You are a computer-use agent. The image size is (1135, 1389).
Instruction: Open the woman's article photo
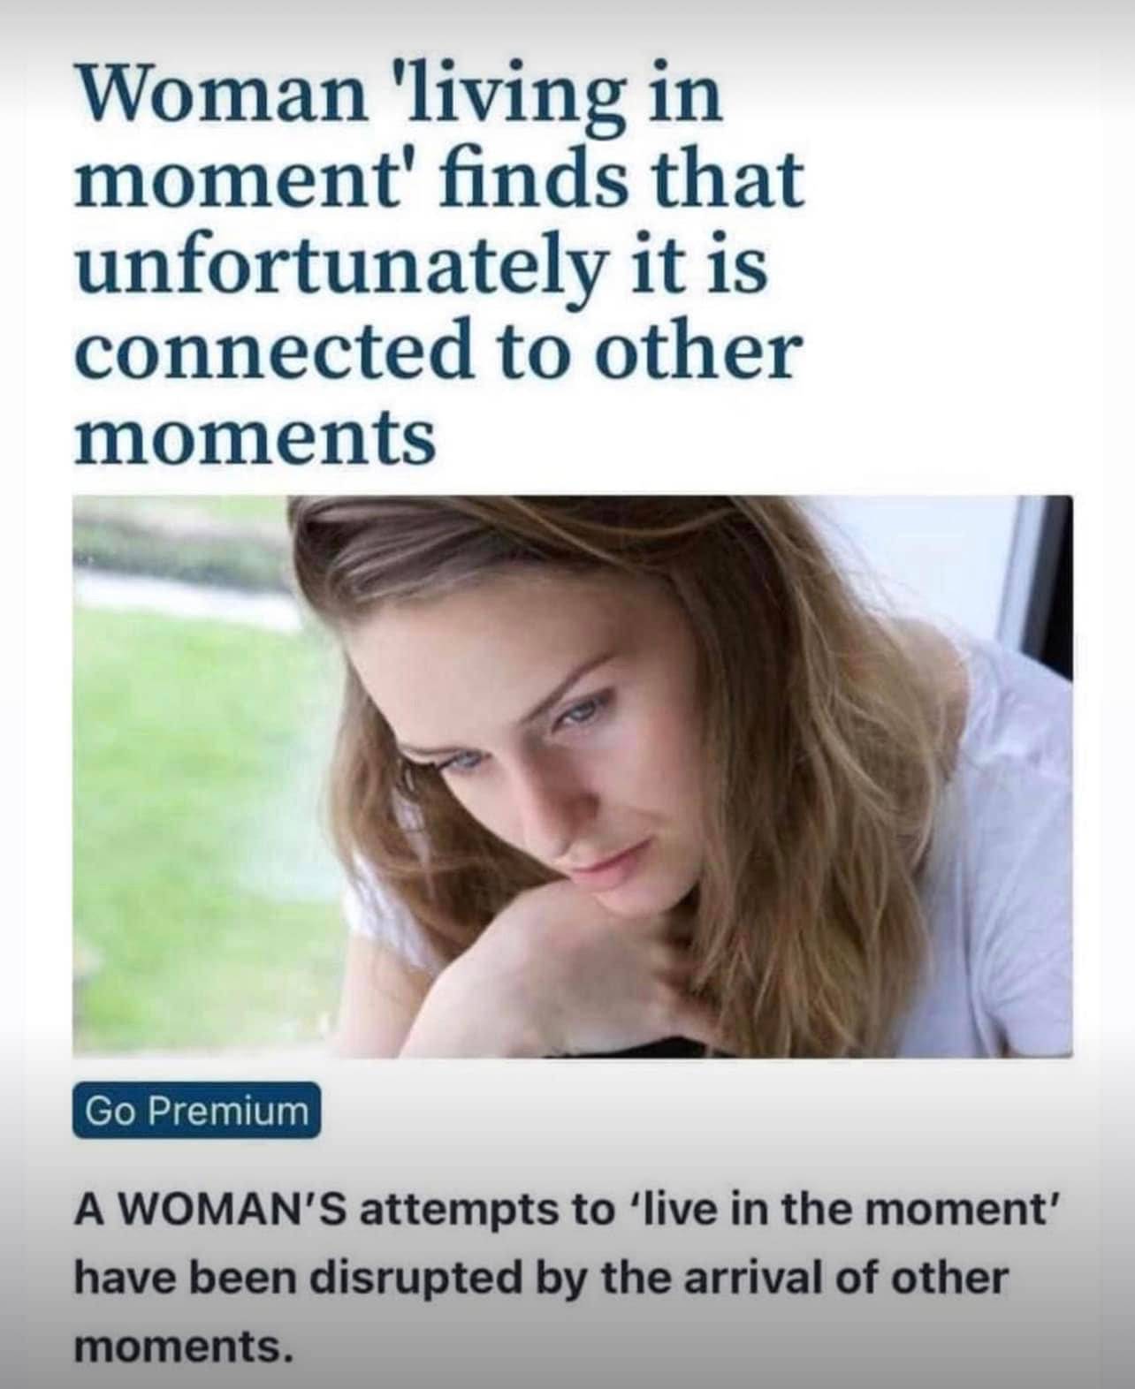pos(573,777)
